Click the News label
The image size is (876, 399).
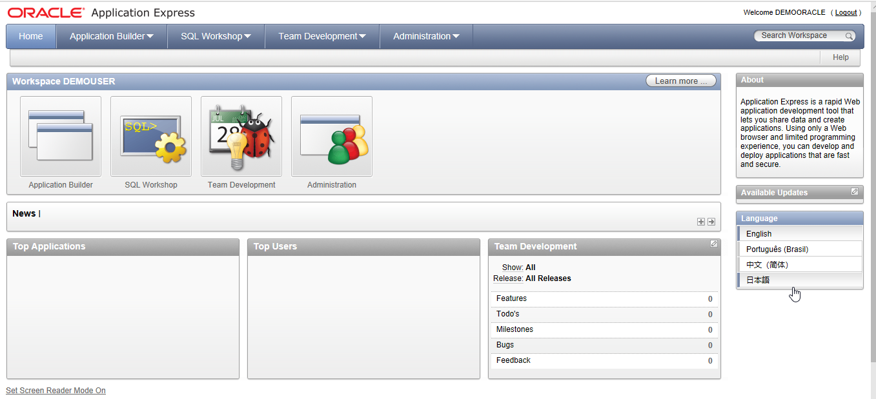coord(24,213)
